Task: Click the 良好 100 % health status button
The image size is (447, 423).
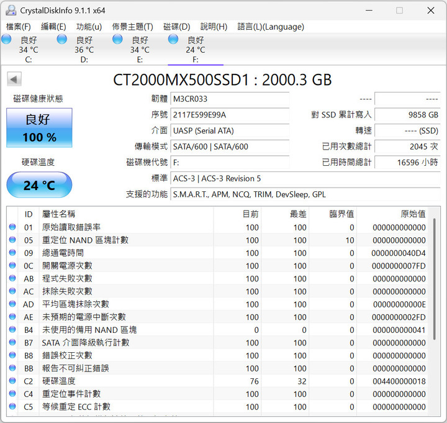Action: pos(39,128)
